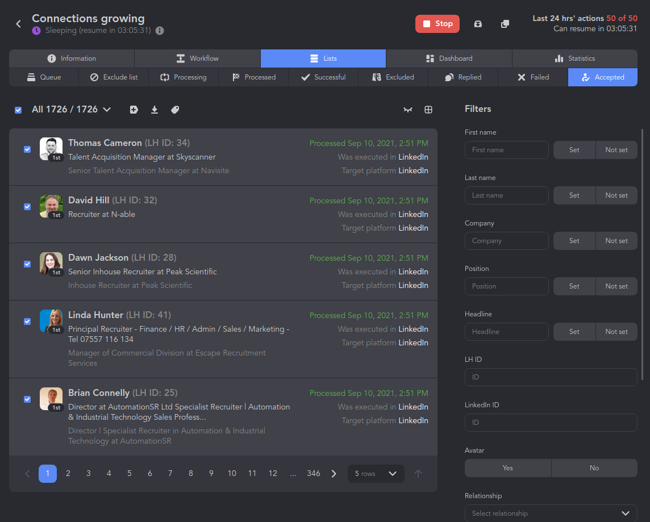
Task: Uncheck Thomas Cameron's row checkbox
Action: pyautogui.click(x=27, y=149)
